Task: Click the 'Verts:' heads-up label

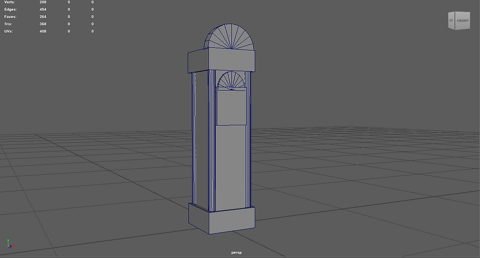Action: tap(10, 2)
